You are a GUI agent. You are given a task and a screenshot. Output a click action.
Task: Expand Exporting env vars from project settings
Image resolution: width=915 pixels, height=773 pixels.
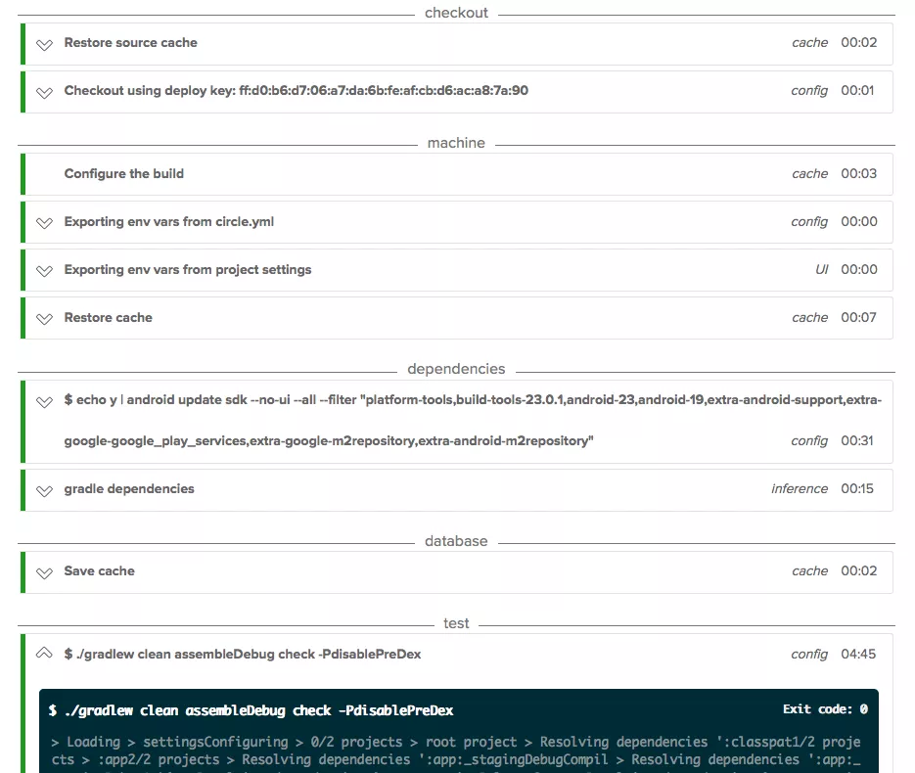click(44, 271)
